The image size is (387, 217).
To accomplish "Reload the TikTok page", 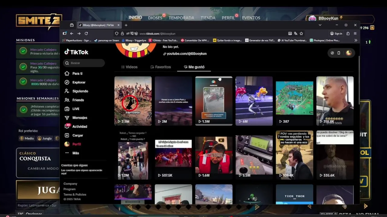I will 86,33.
